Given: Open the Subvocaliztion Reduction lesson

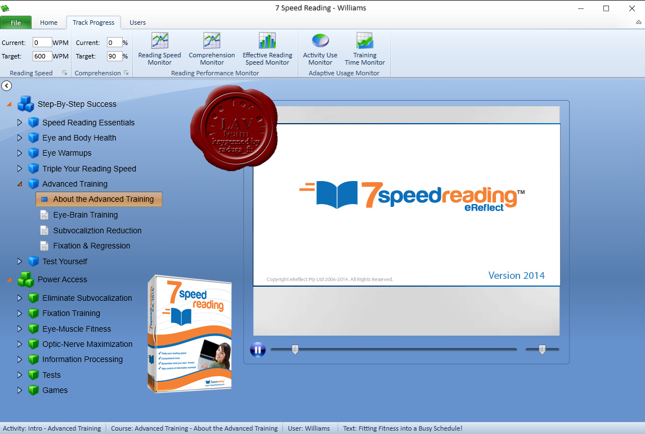Looking at the screenshot, I should point(97,230).
